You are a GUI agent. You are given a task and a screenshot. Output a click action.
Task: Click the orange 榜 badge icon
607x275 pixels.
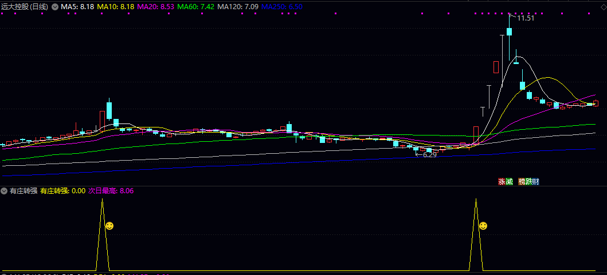(522, 182)
